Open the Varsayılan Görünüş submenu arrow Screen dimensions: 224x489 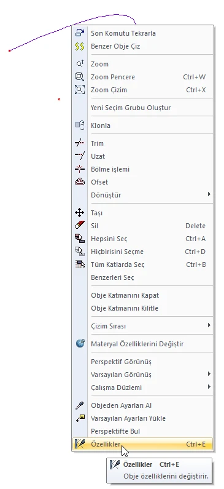pyautogui.click(x=209, y=373)
